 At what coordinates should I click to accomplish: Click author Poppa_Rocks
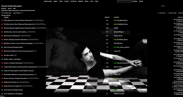point(118,36)
